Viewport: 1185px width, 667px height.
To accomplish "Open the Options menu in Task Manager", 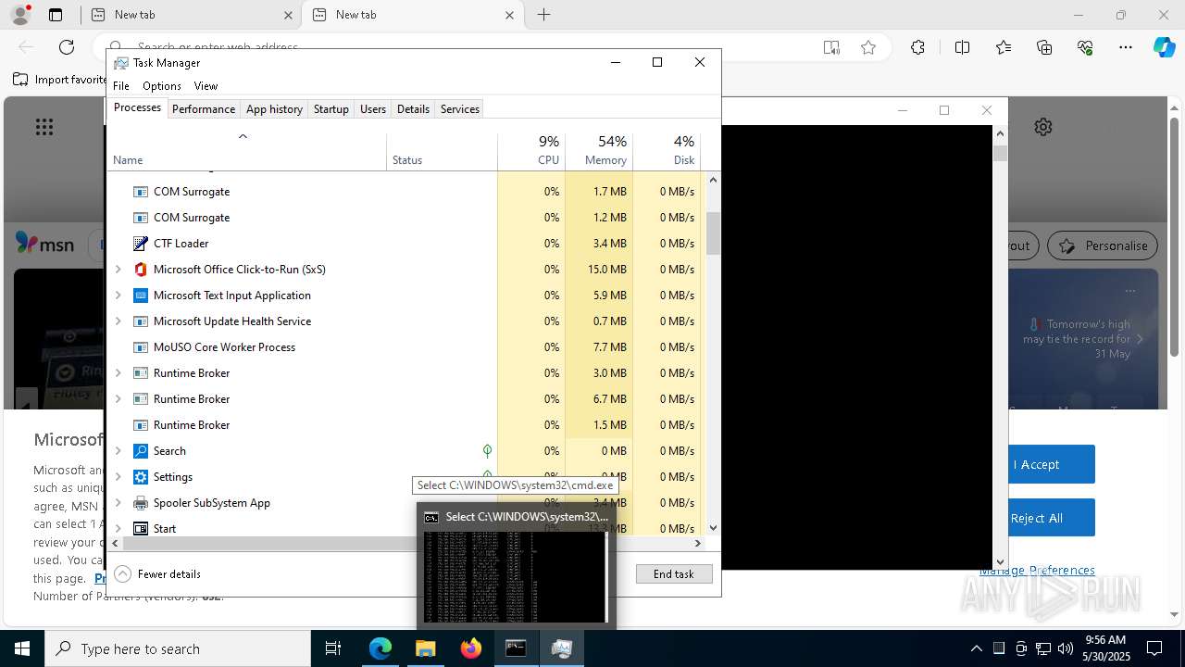I will point(162,86).
